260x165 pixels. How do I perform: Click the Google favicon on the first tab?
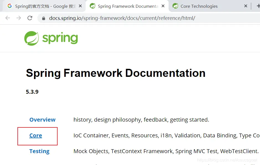(x=10, y=6)
